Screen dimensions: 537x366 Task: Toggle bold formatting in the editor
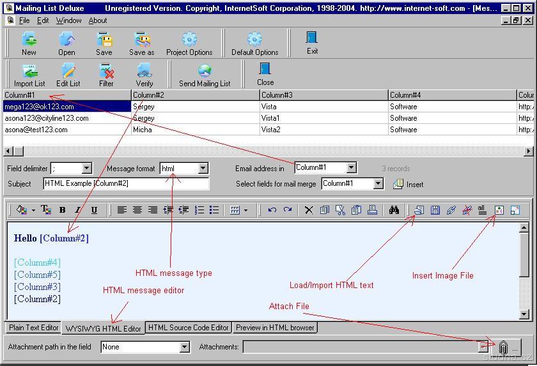(x=62, y=210)
